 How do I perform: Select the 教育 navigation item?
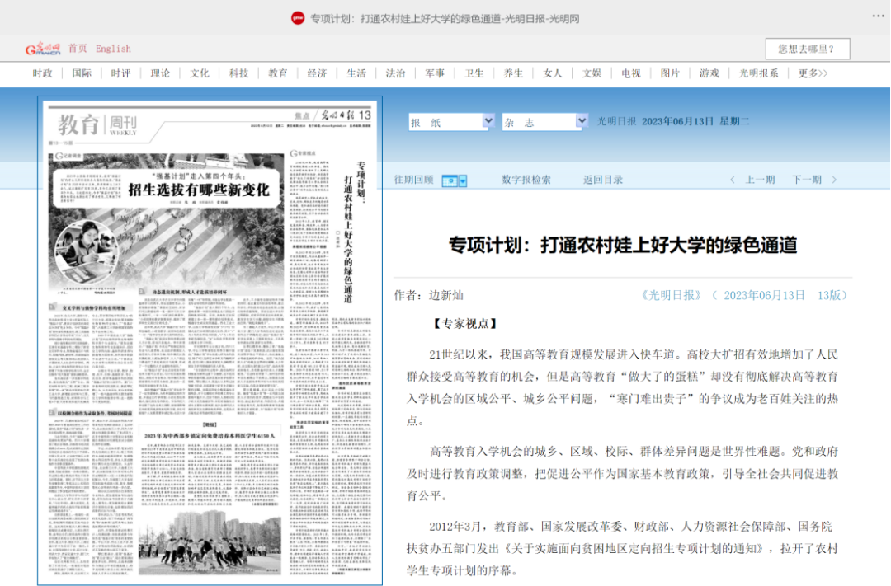(x=278, y=73)
